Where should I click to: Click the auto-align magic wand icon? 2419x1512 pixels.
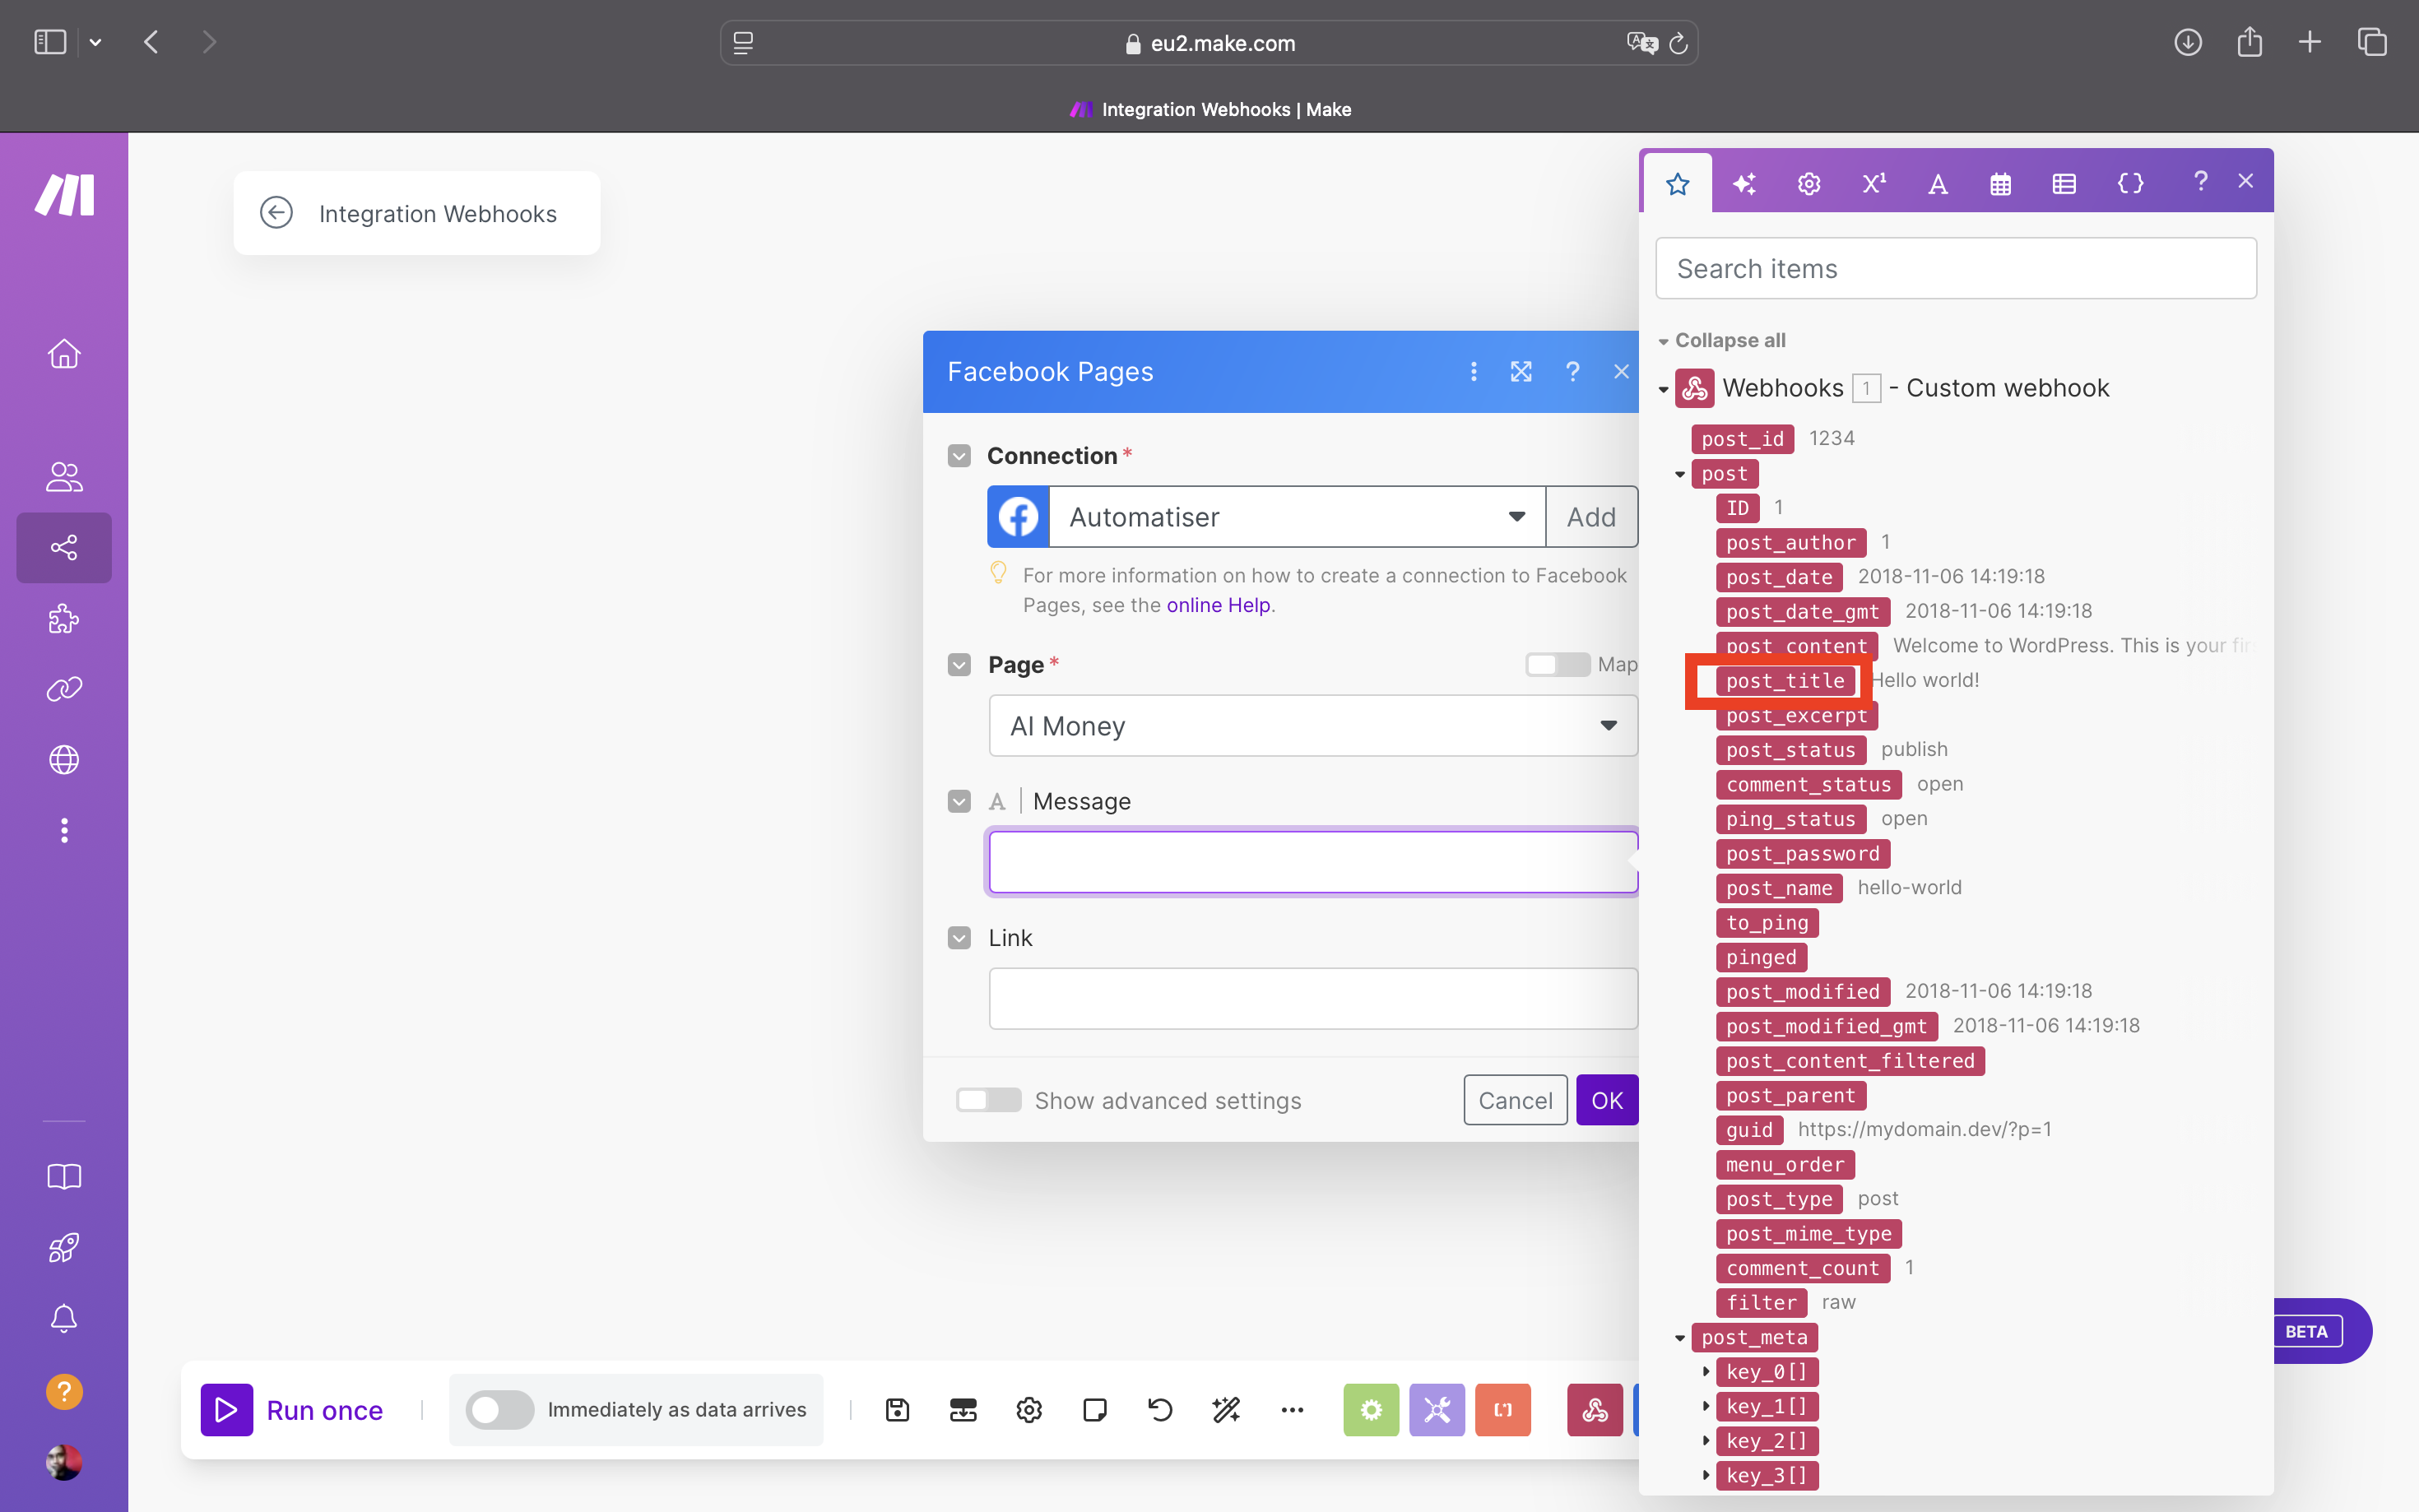[1226, 1410]
